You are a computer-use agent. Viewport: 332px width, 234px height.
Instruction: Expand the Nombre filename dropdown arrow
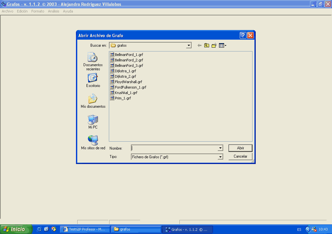tap(220, 148)
